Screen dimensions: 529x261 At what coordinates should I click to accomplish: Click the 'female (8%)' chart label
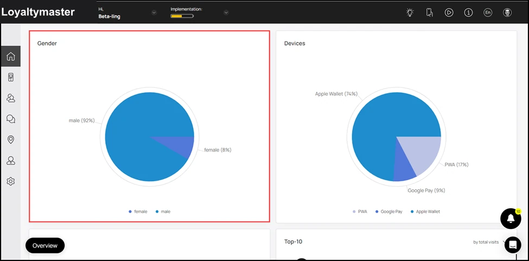tap(218, 150)
